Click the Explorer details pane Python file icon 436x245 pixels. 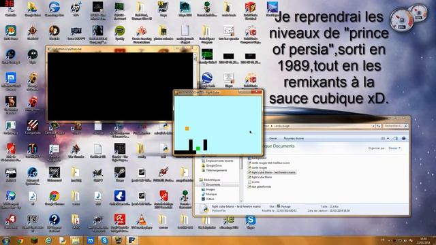[x=205, y=209]
